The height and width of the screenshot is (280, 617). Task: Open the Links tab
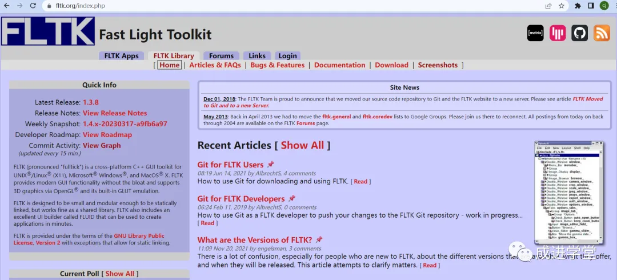[257, 56]
